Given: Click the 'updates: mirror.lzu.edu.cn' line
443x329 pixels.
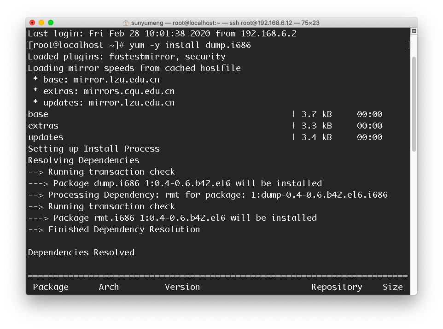Looking at the screenshot, I should [x=104, y=103].
